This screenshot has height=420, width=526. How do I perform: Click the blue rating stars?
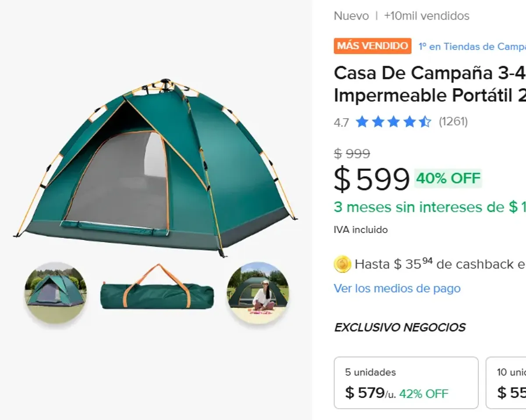[x=393, y=121]
